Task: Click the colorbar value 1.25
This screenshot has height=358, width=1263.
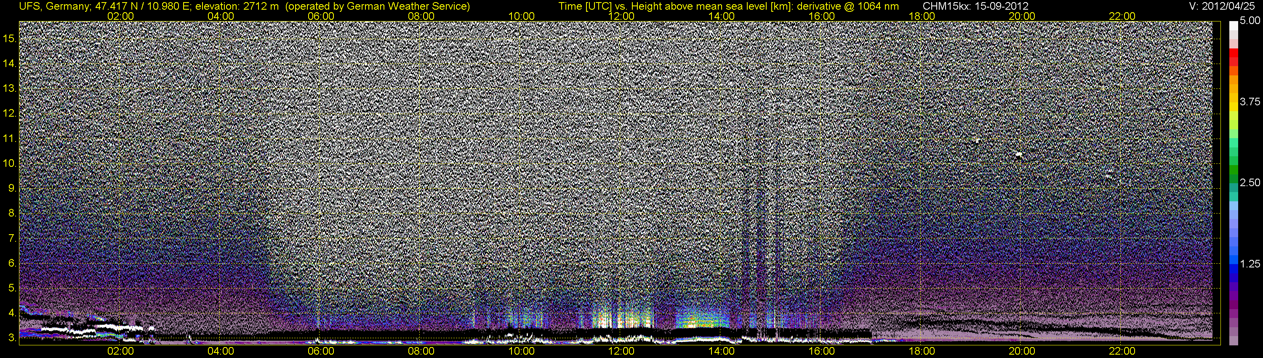Action: click(x=1250, y=264)
